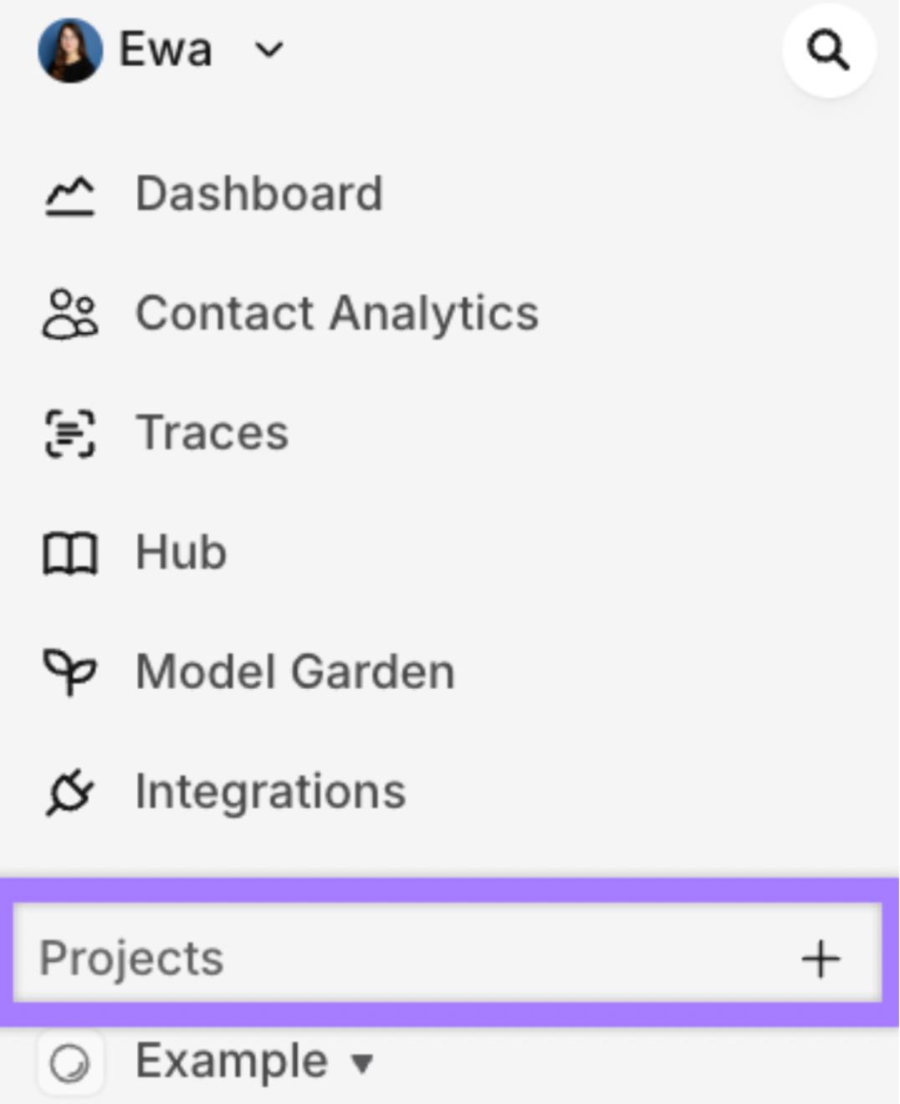900x1104 pixels.
Task: Click Ewa's profile avatar photo
Action: point(69,50)
